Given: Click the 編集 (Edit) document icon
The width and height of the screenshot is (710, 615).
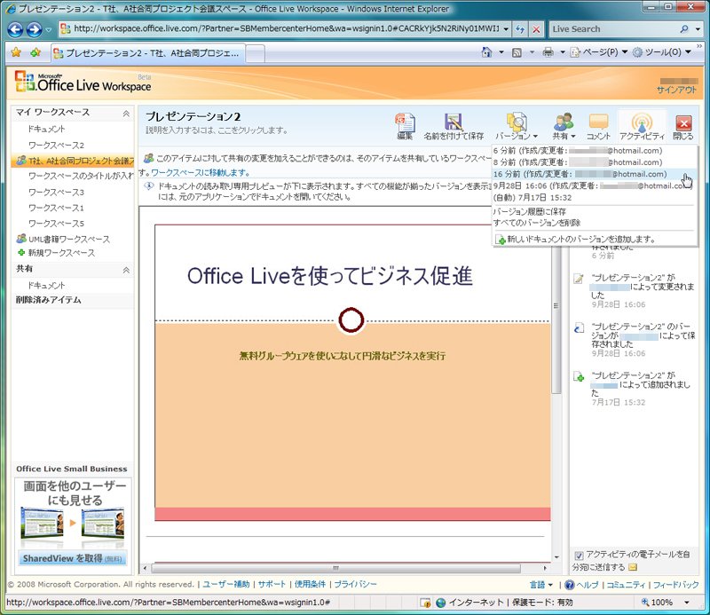Looking at the screenshot, I should (405, 122).
